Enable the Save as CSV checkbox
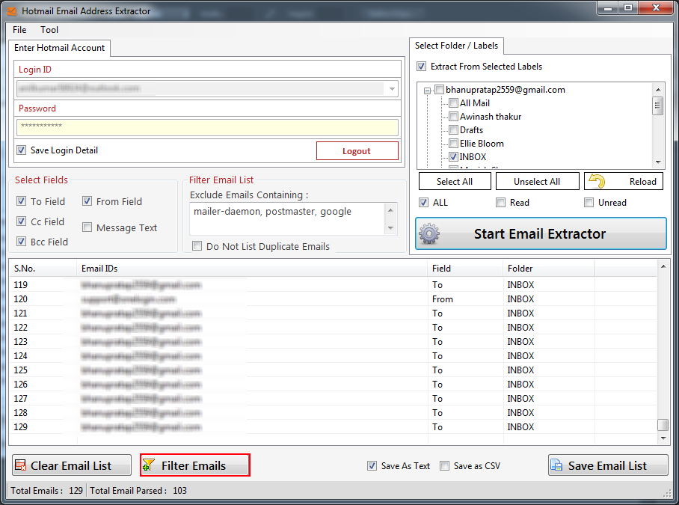This screenshot has width=679, height=505. (x=444, y=465)
